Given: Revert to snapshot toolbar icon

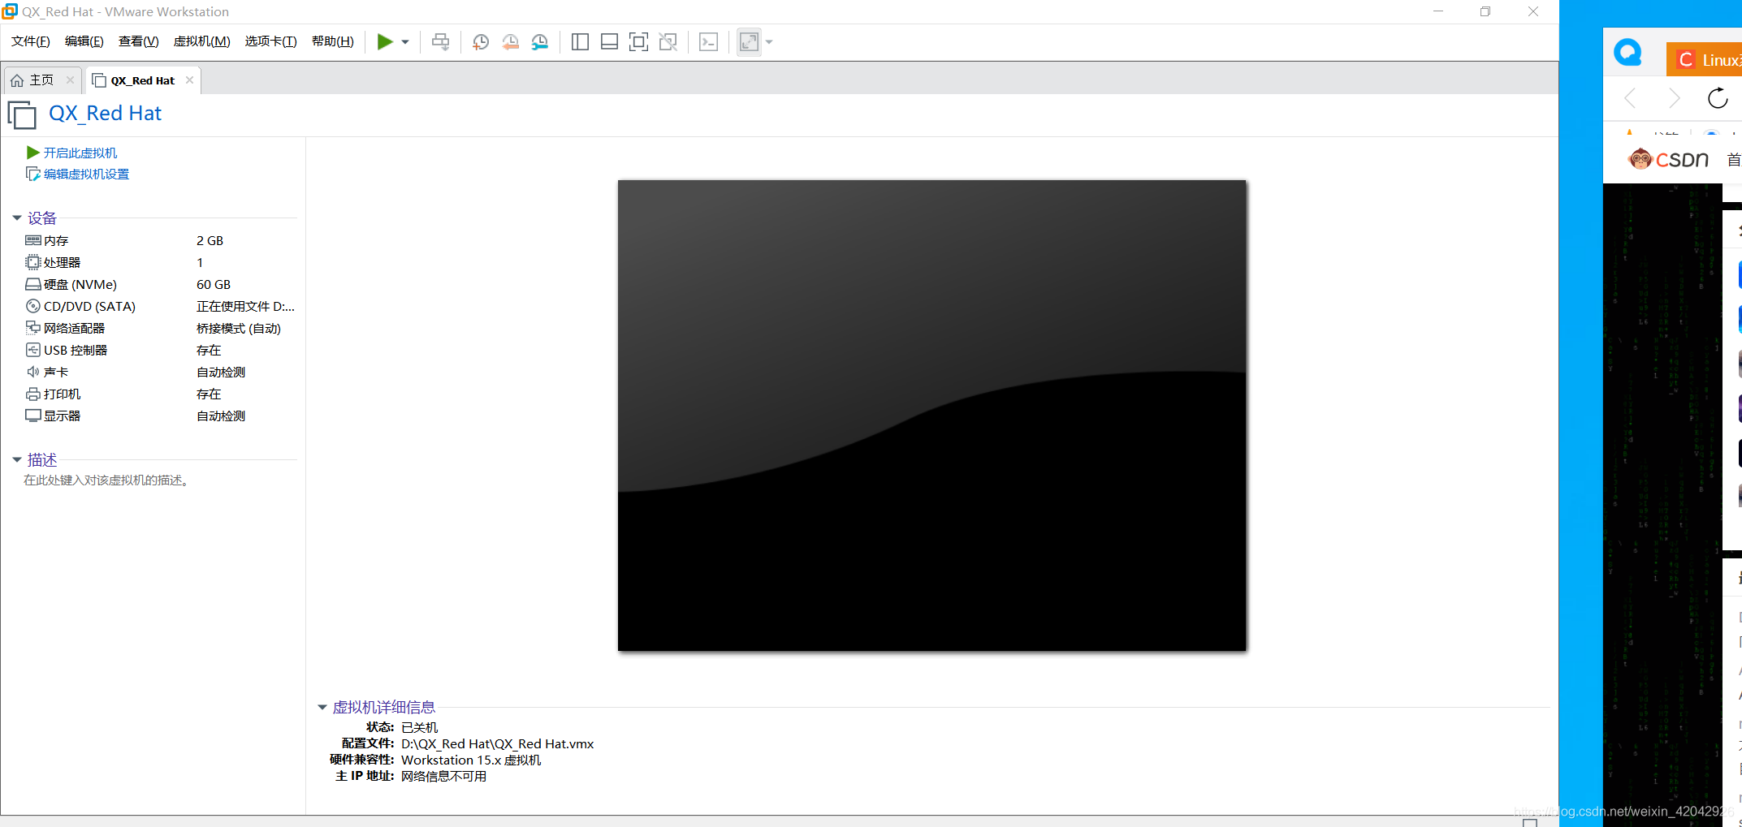Looking at the screenshot, I should (x=511, y=42).
